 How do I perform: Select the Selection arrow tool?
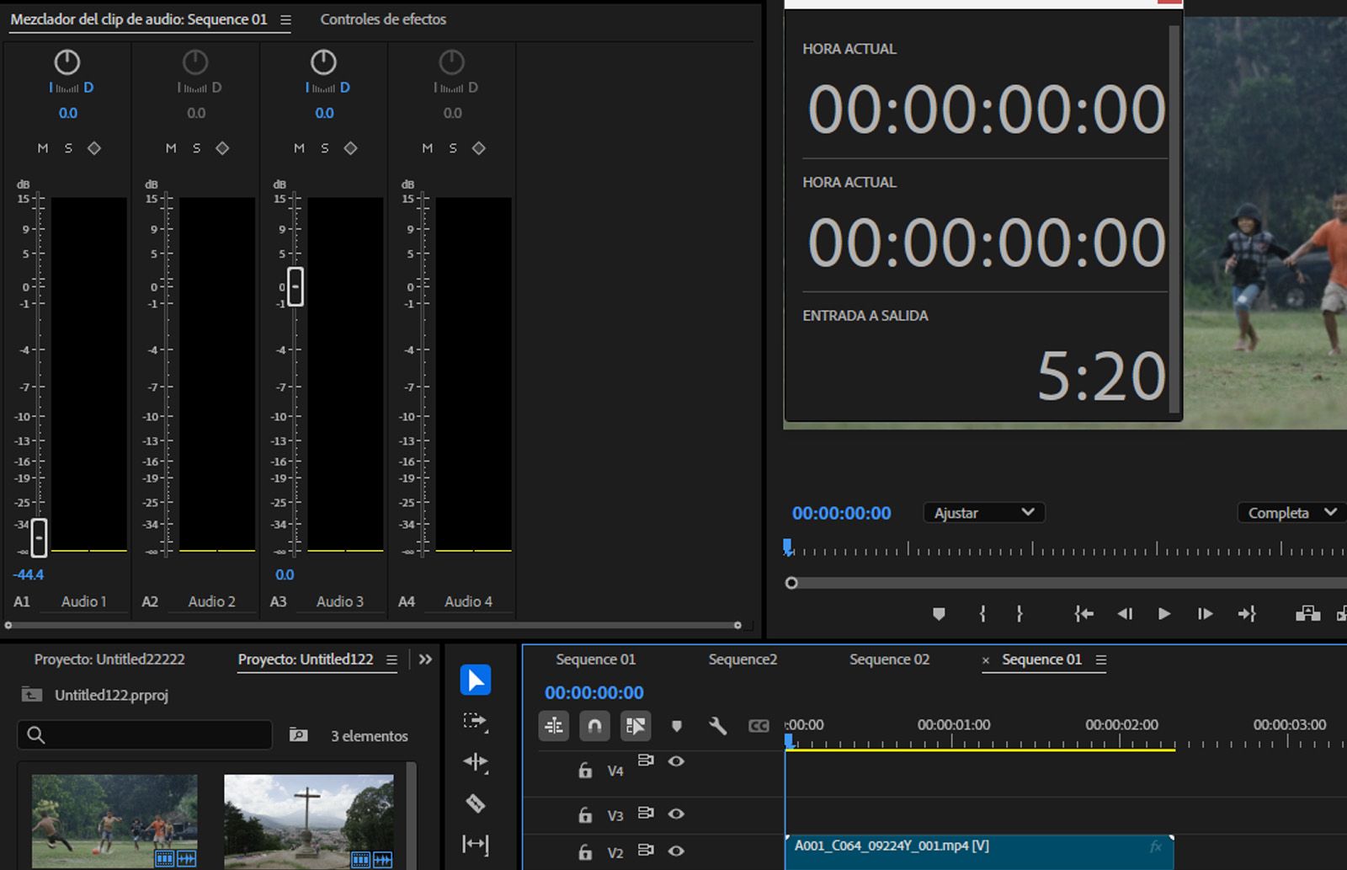tap(475, 681)
